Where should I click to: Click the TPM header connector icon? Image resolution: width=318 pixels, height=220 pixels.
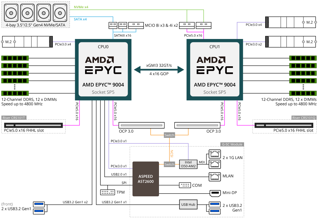(x=107, y=192)
